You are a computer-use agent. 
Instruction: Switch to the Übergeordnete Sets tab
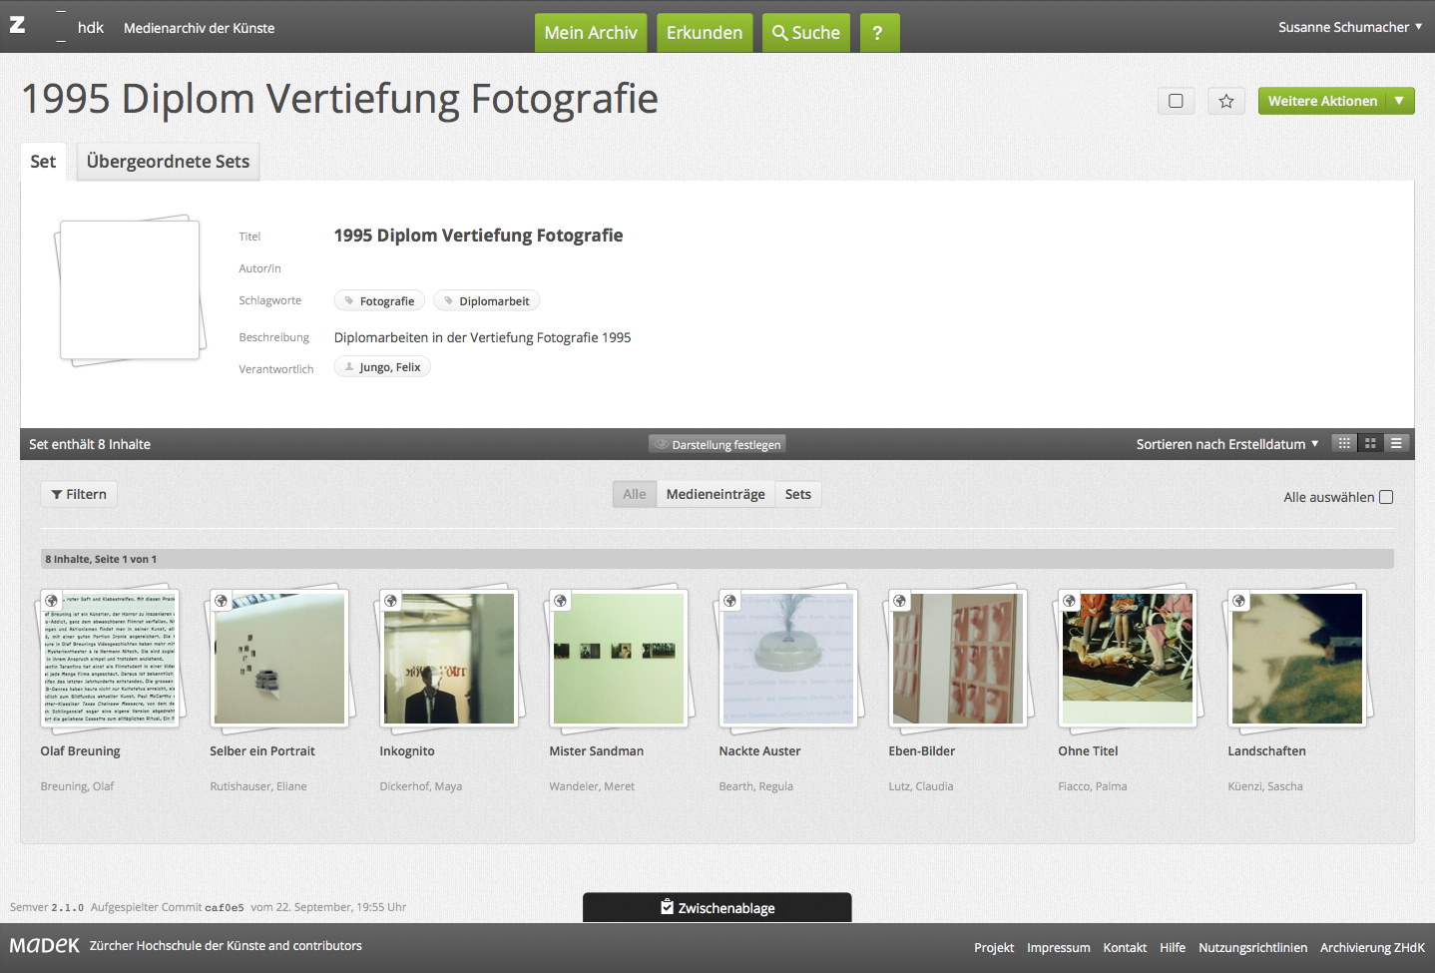coord(168,162)
